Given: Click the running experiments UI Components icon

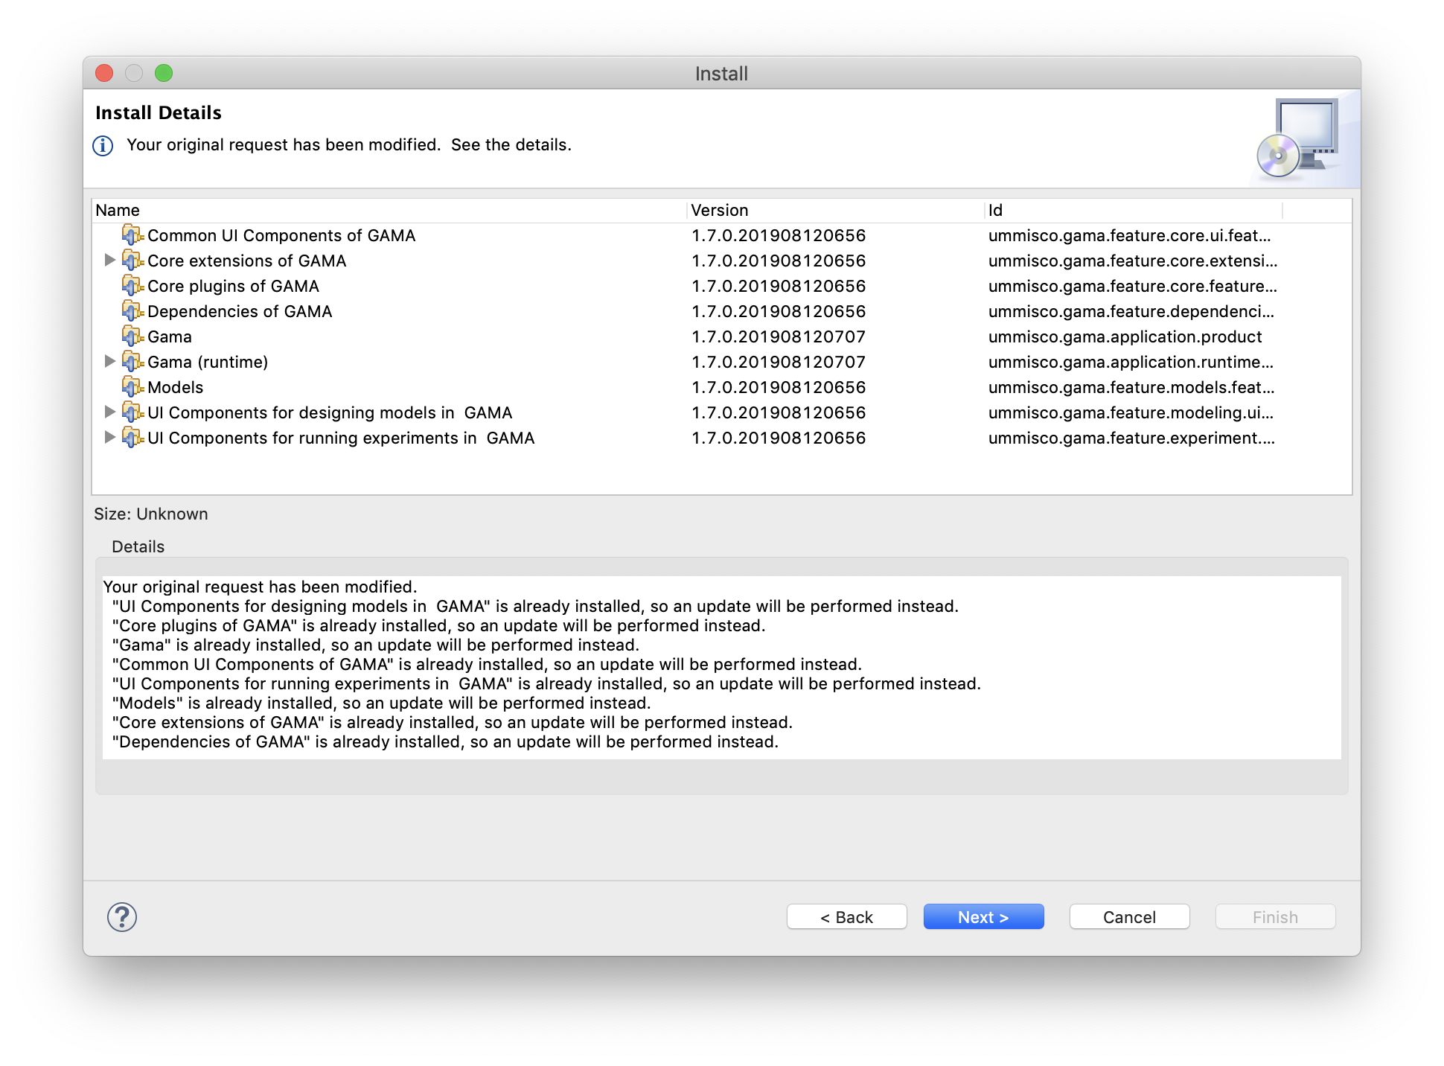Looking at the screenshot, I should (x=132, y=438).
